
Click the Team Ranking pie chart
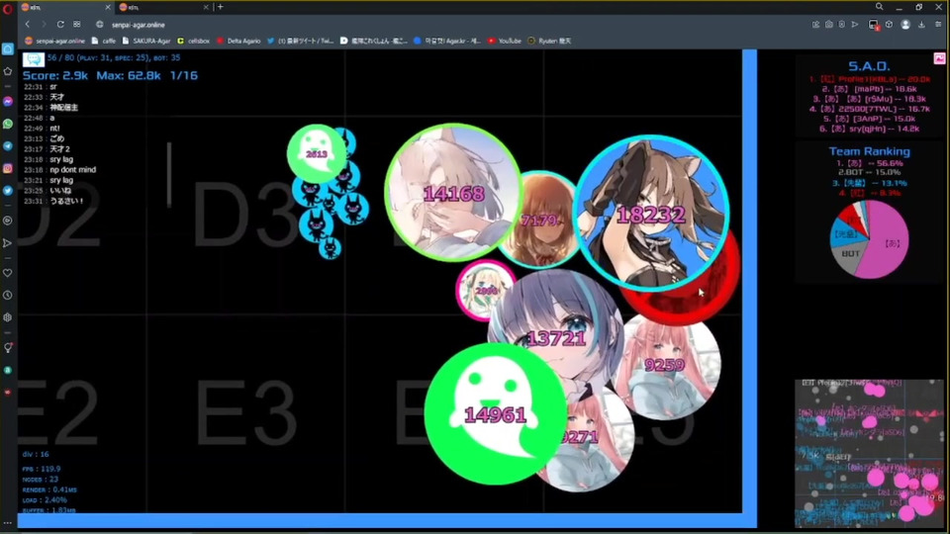(870, 239)
